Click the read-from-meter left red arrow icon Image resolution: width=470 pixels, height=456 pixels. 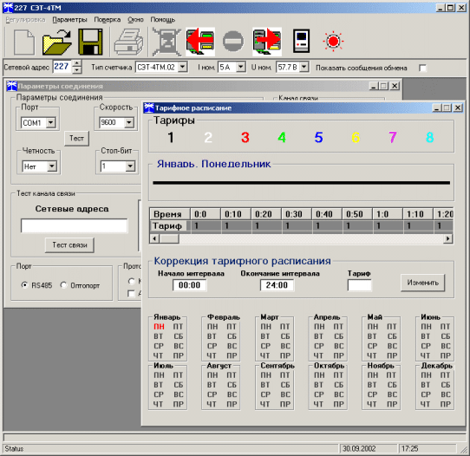click(200, 42)
